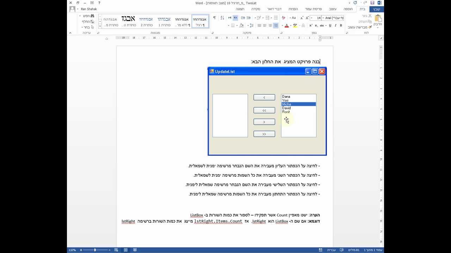
Task: Enable center paragraph alignment
Action: click(270, 25)
